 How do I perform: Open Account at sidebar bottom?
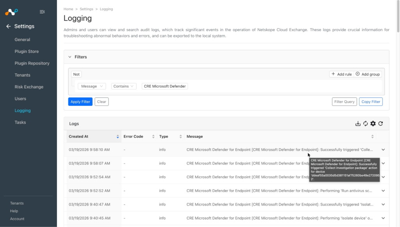[x=17, y=219]
